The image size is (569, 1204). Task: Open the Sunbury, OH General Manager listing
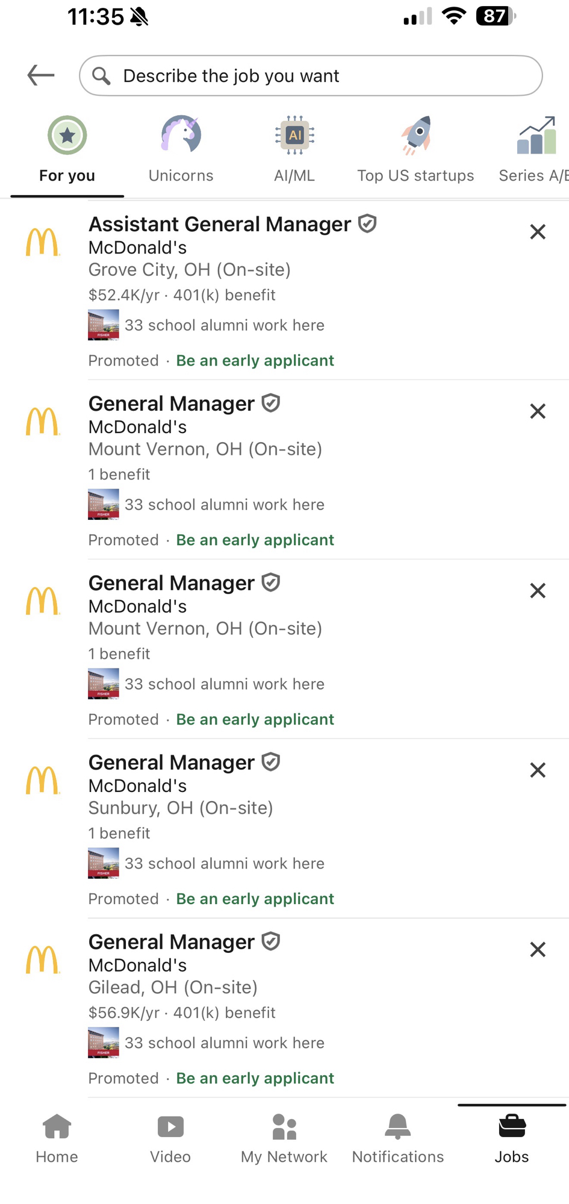pos(172,763)
